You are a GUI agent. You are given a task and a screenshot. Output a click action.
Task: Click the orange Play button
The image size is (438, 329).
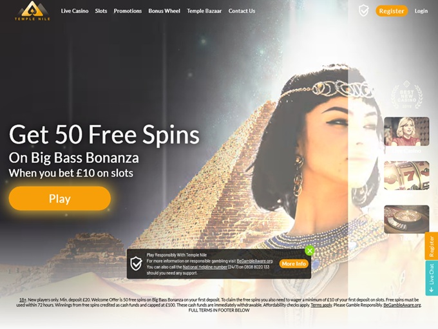pos(60,198)
